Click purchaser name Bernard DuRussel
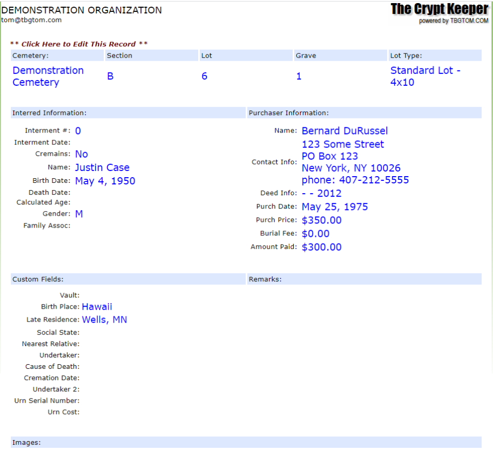493x452 pixels. pyautogui.click(x=345, y=131)
